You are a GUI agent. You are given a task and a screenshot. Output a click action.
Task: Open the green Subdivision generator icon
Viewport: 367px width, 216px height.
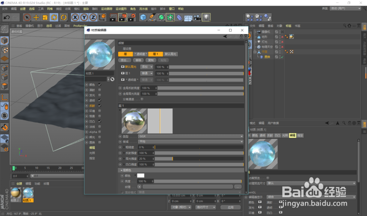(x=161, y=18)
